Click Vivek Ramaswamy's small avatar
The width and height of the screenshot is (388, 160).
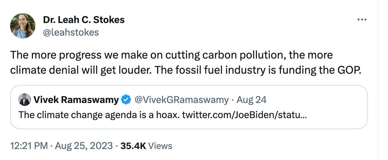pyautogui.click(x=25, y=100)
